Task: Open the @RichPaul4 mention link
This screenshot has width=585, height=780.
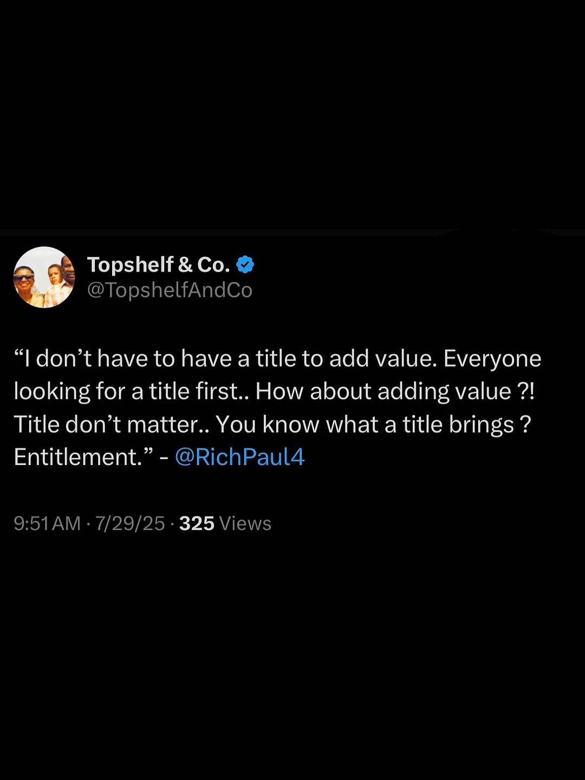Action: pos(239,457)
